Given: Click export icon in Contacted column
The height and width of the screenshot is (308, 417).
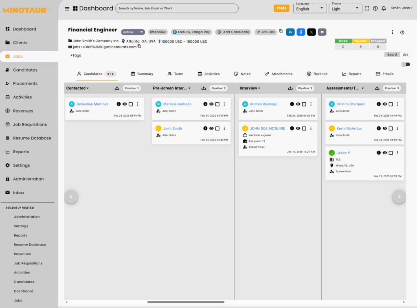Looking at the screenshot, I should [117, 88].
